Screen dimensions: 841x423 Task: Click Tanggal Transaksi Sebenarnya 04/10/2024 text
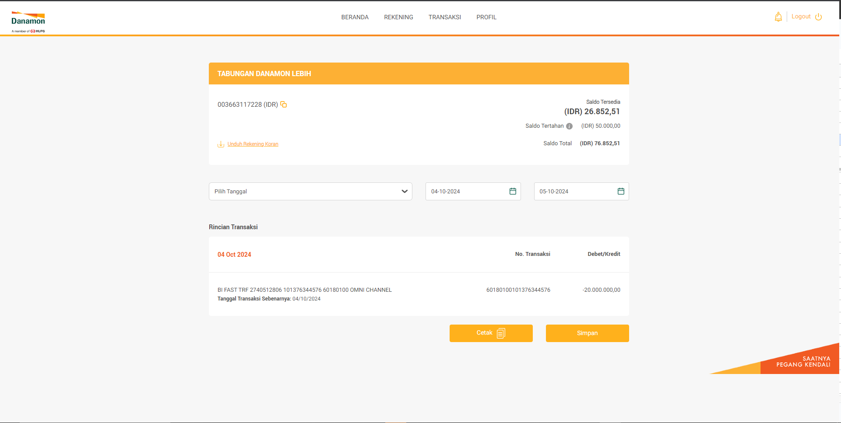[x=269, y=299]
